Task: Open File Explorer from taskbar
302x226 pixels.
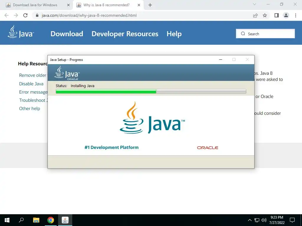Action: 36,220
